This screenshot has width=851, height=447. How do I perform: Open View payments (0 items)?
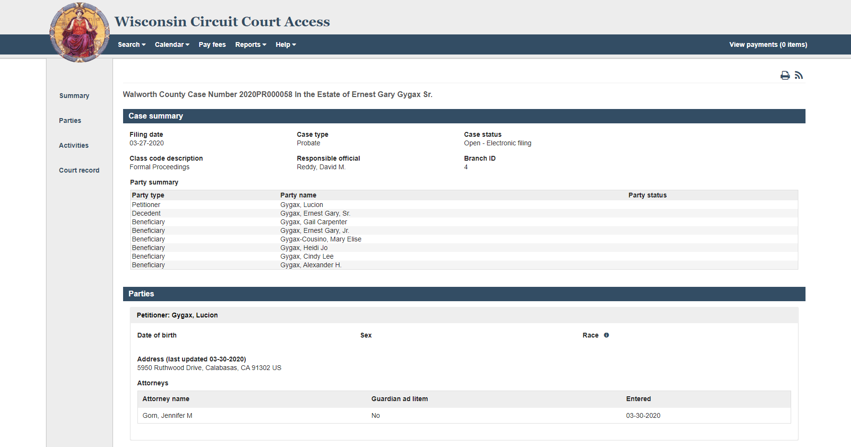click(x=768, y=44)
